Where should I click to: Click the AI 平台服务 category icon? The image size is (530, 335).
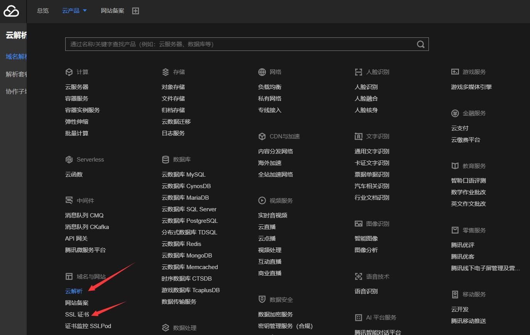click(x=359, y=318)
